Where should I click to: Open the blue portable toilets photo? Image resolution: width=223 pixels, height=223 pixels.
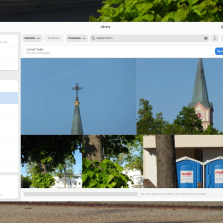[x=183, y=161]
